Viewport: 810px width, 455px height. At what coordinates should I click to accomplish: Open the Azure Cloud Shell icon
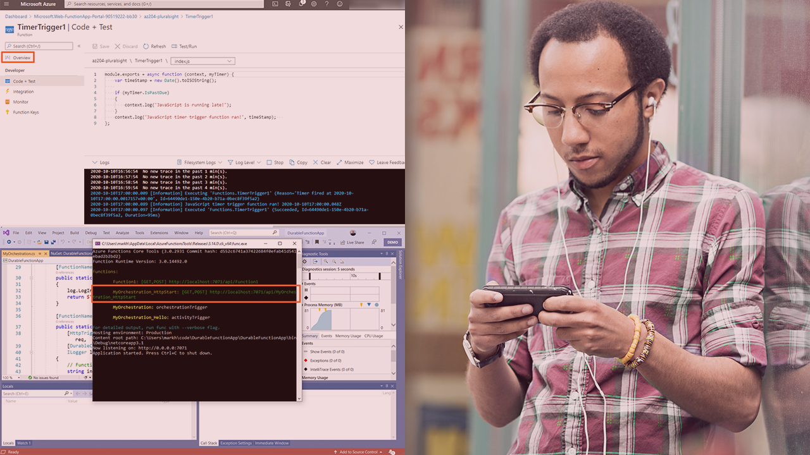[x=275, y=4]
